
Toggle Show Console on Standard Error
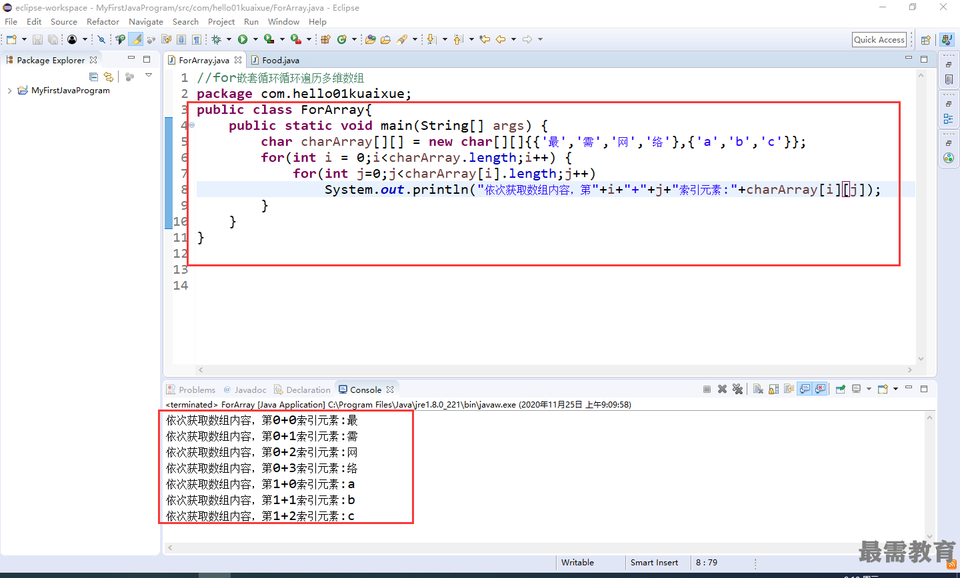point(820,389)
